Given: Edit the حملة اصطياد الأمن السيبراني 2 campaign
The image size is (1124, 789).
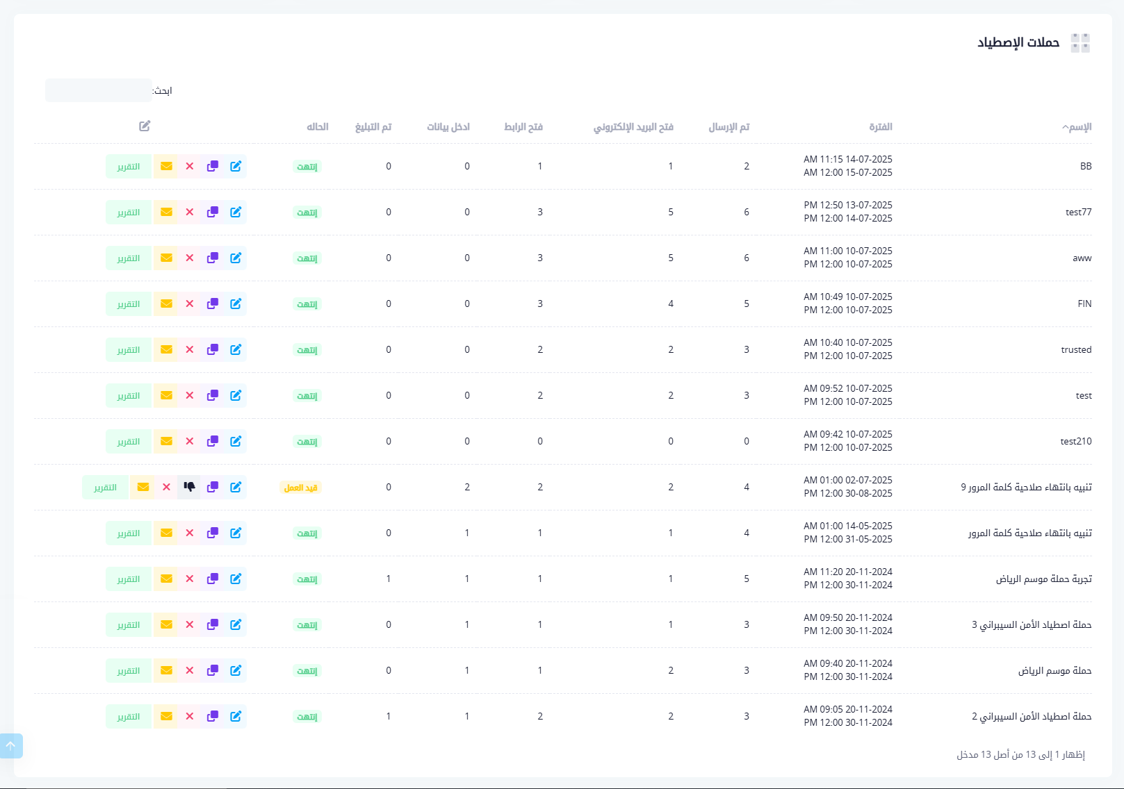Looking at the screenshot, I should click(x=236, y=717).
